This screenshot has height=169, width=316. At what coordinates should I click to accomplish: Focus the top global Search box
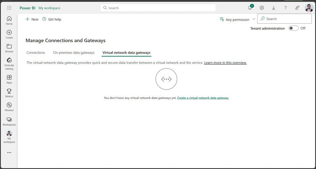coord(158,8)
